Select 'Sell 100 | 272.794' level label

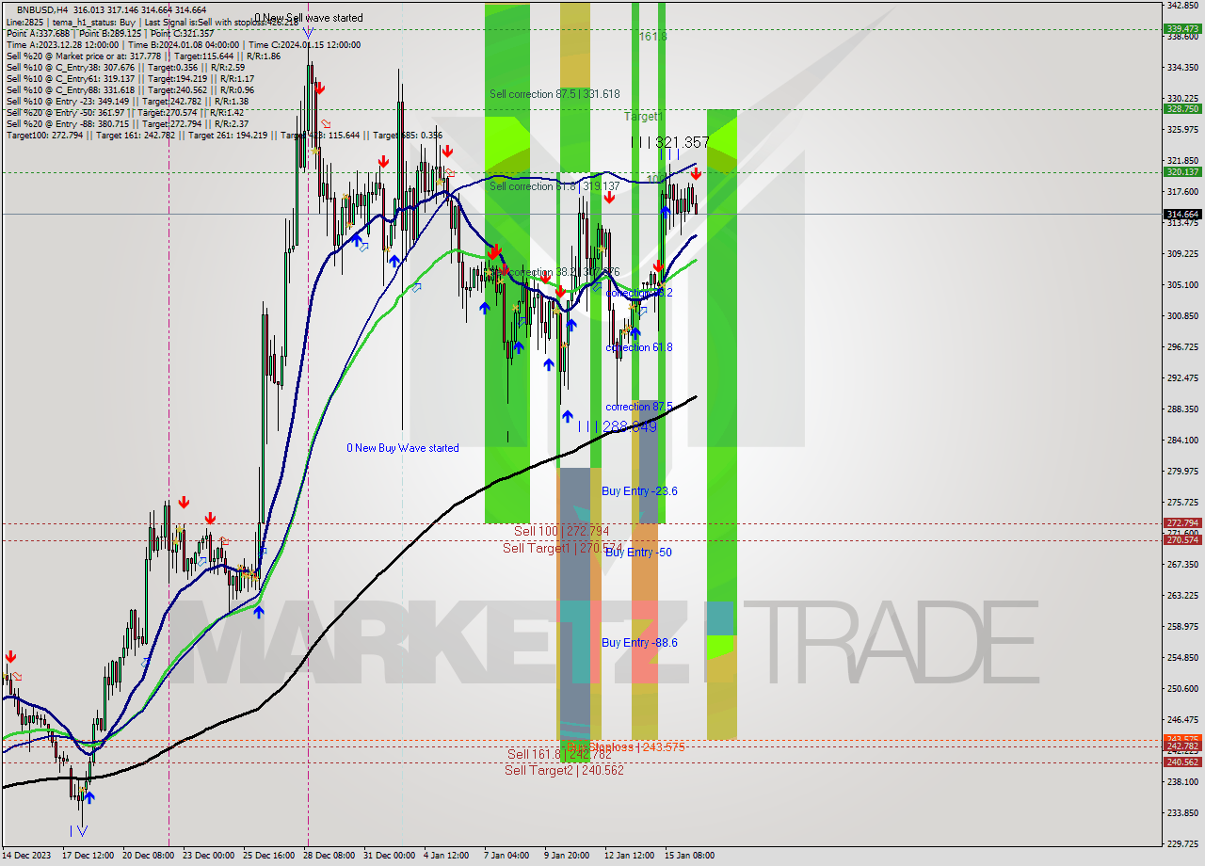[x=561, y=532]
